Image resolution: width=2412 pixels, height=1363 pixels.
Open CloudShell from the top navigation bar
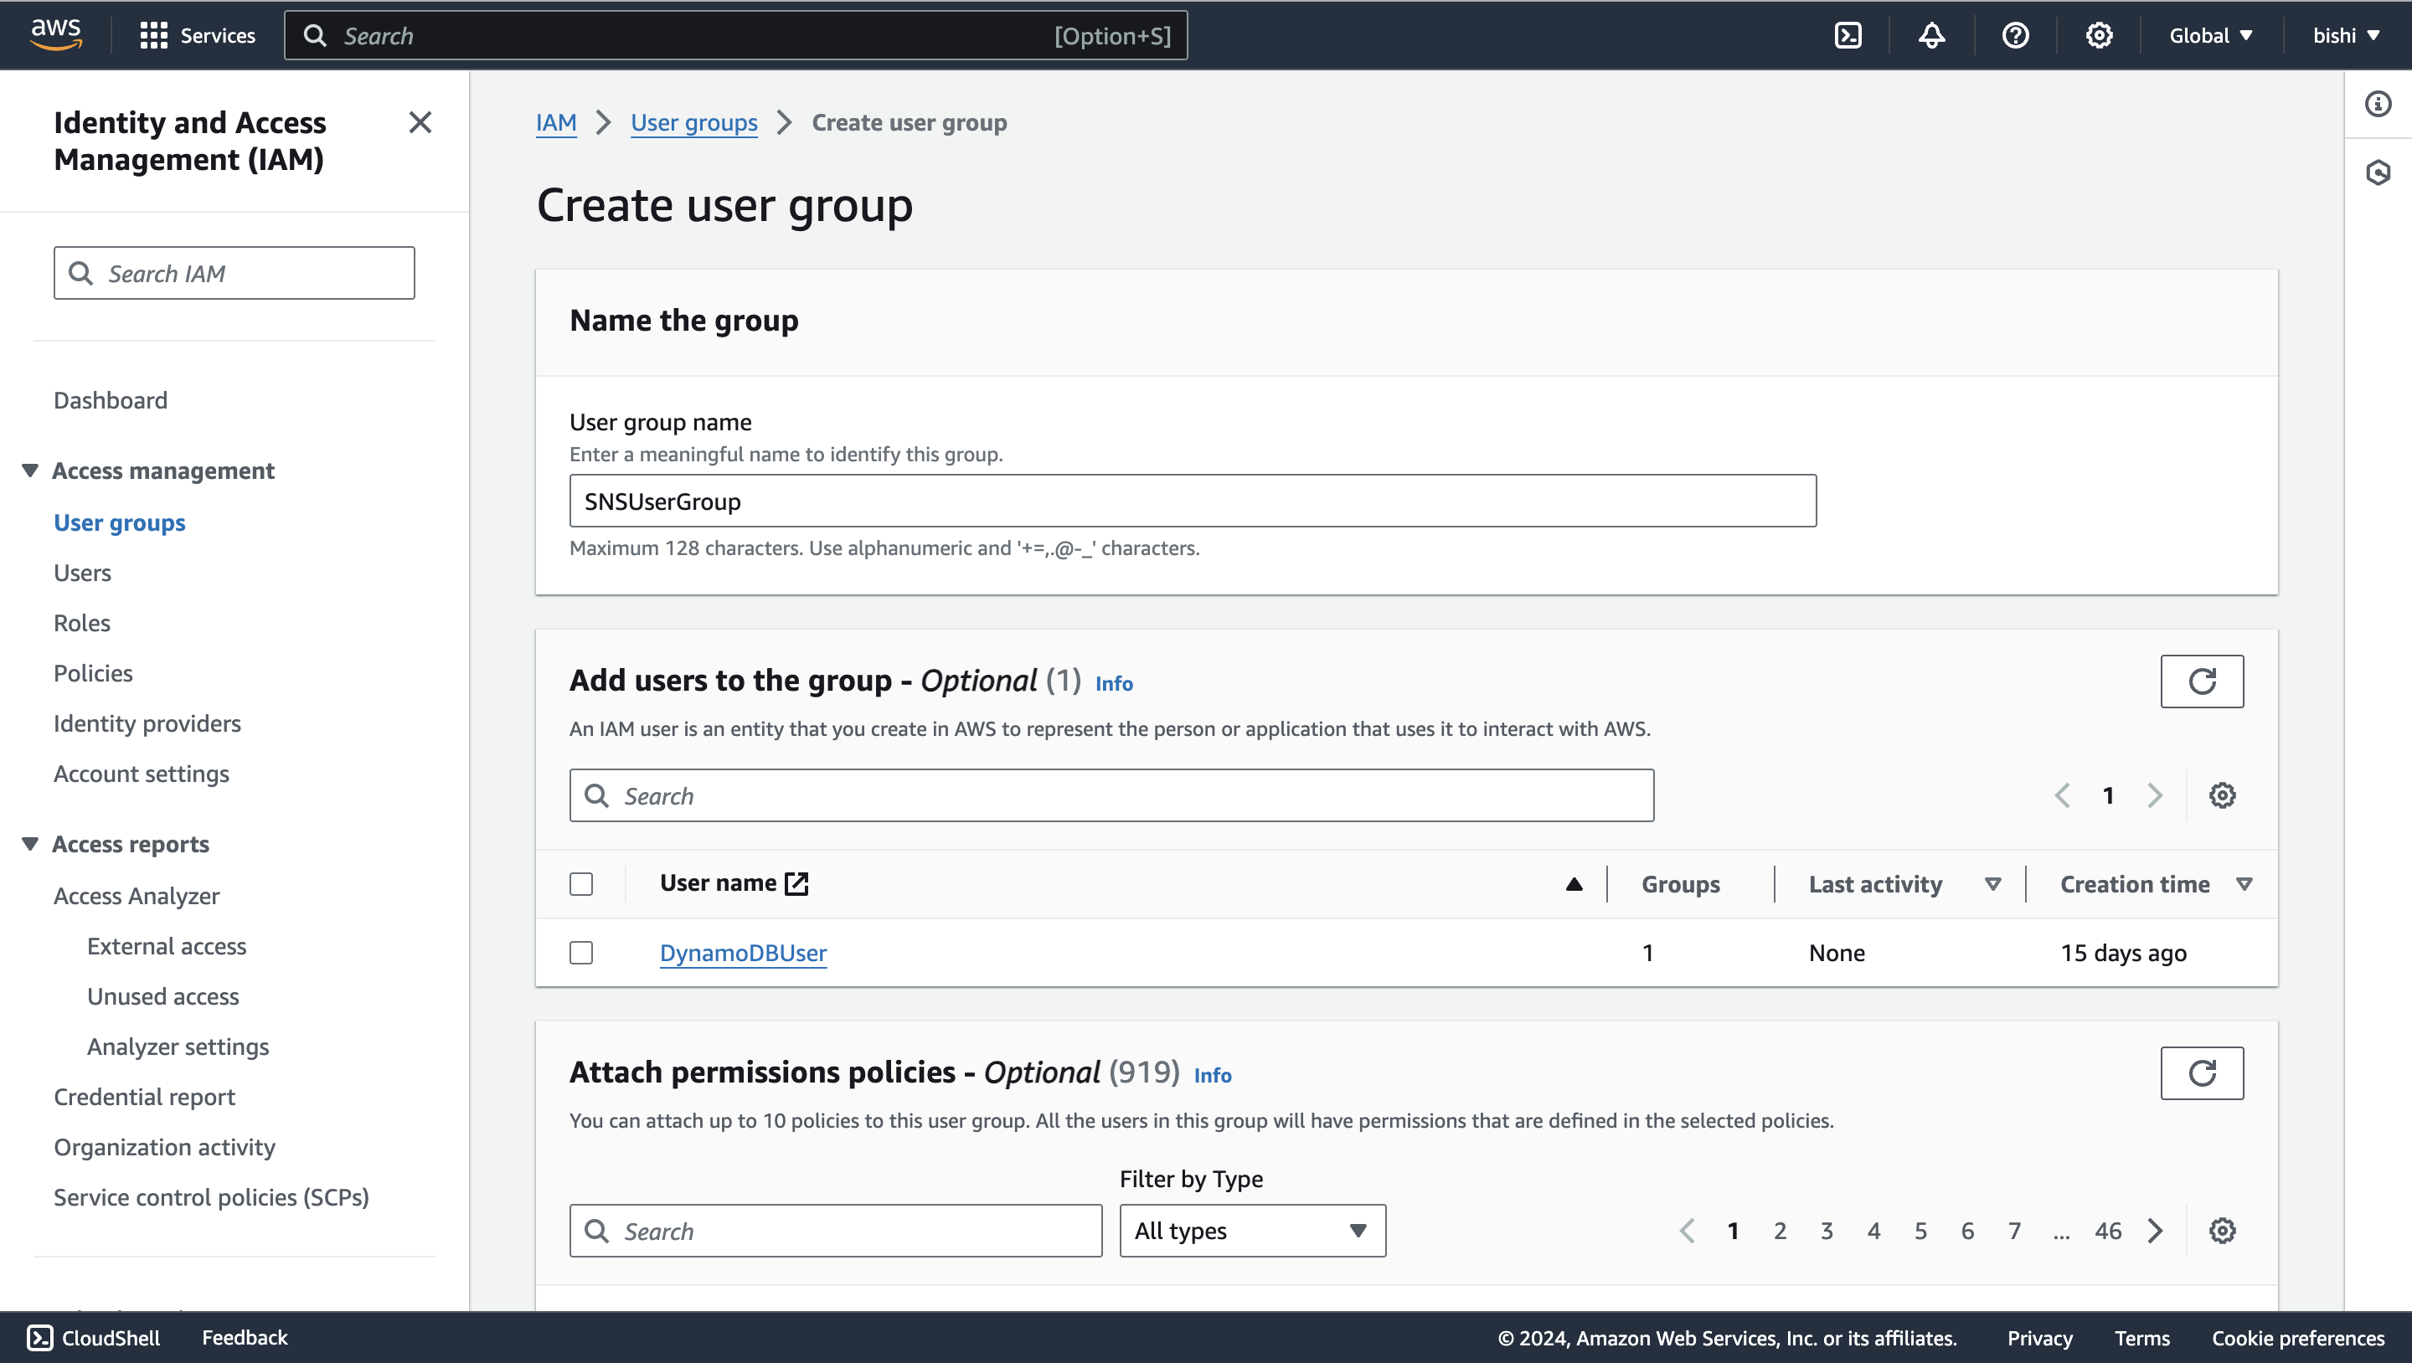(x=1848, y=35)
